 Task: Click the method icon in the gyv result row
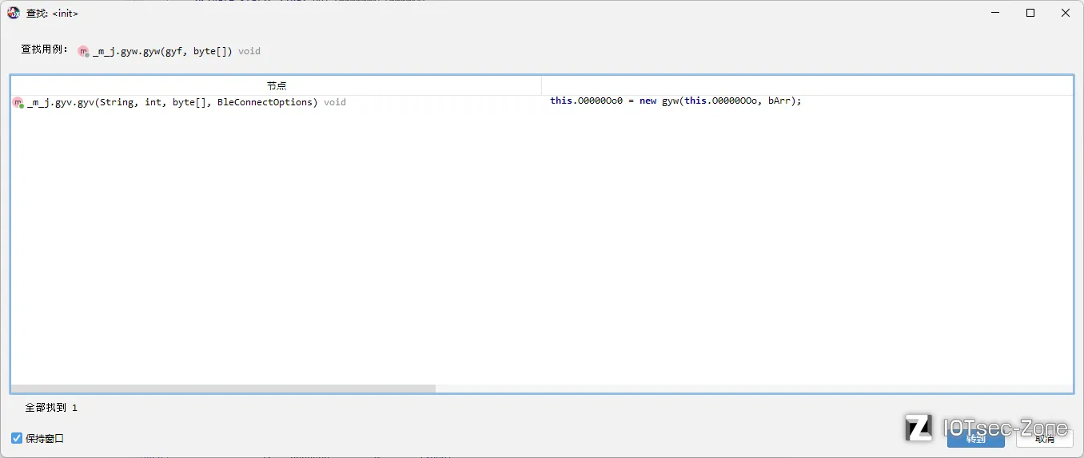click(x=18, y=103)
